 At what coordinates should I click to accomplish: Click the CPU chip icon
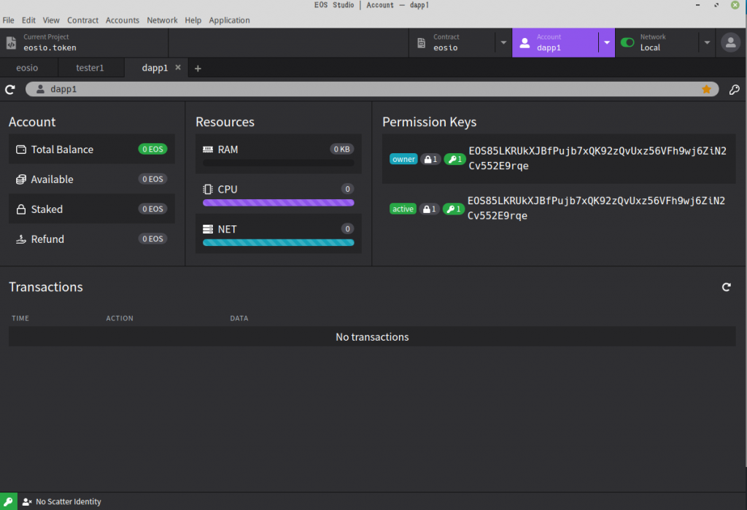[x=208, y=189]
